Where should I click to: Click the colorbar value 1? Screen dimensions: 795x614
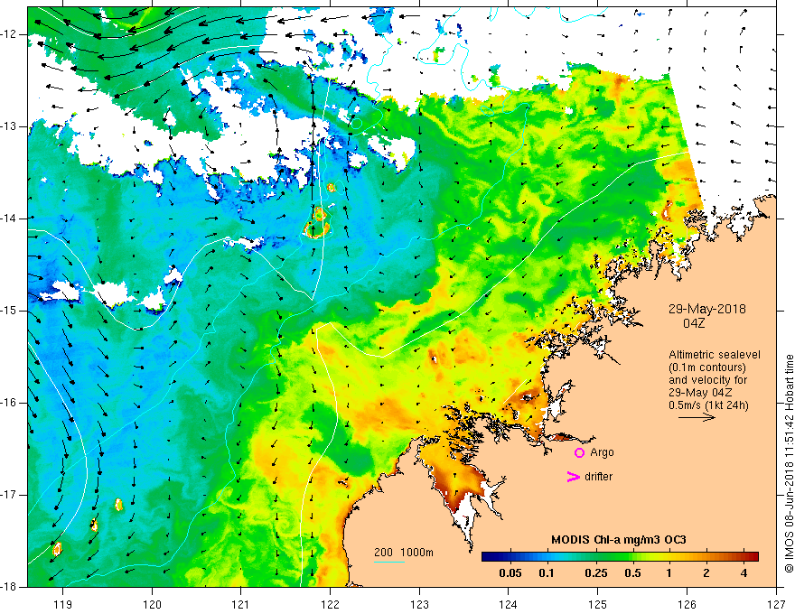coord(669,573)
